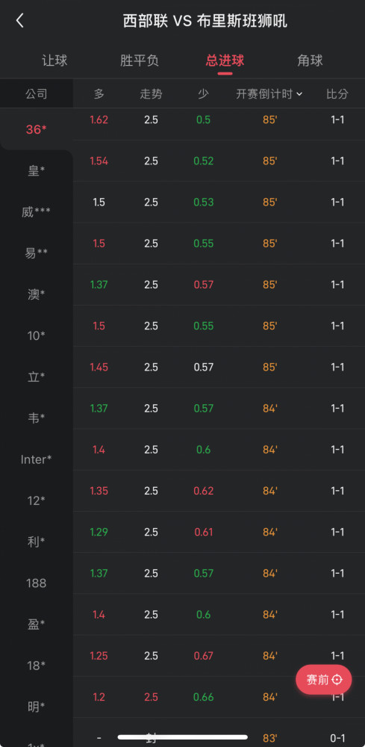The image size is (365, 747).
Task: Select company 澳* in the sidebar
Action: pyautogui.click(x=37, y=294)
